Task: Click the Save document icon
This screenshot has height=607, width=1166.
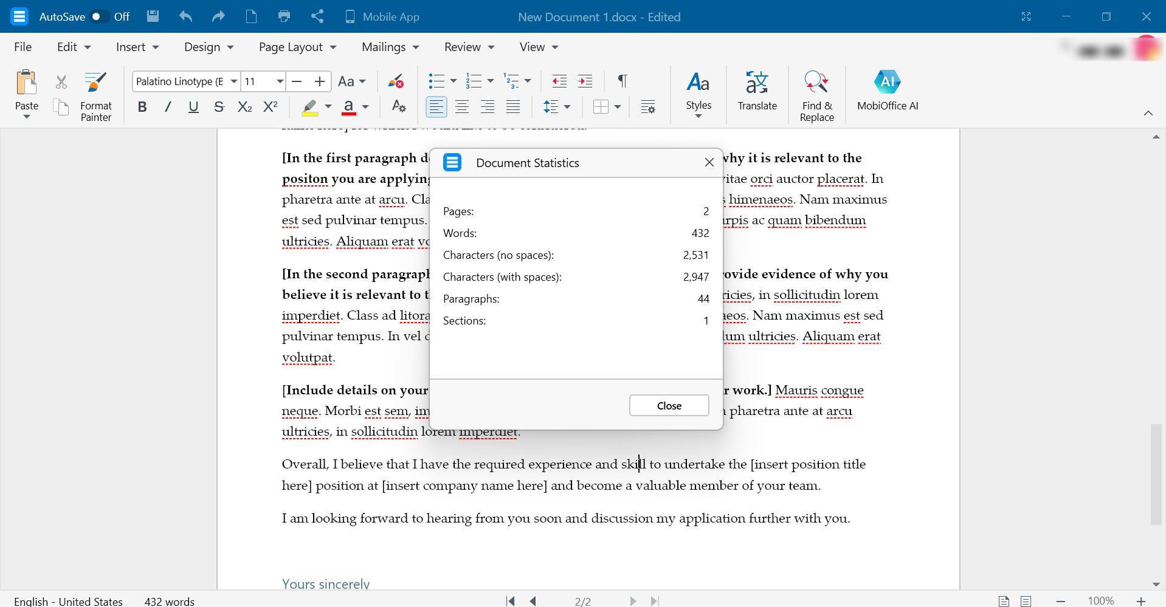Action: (153, 16)
